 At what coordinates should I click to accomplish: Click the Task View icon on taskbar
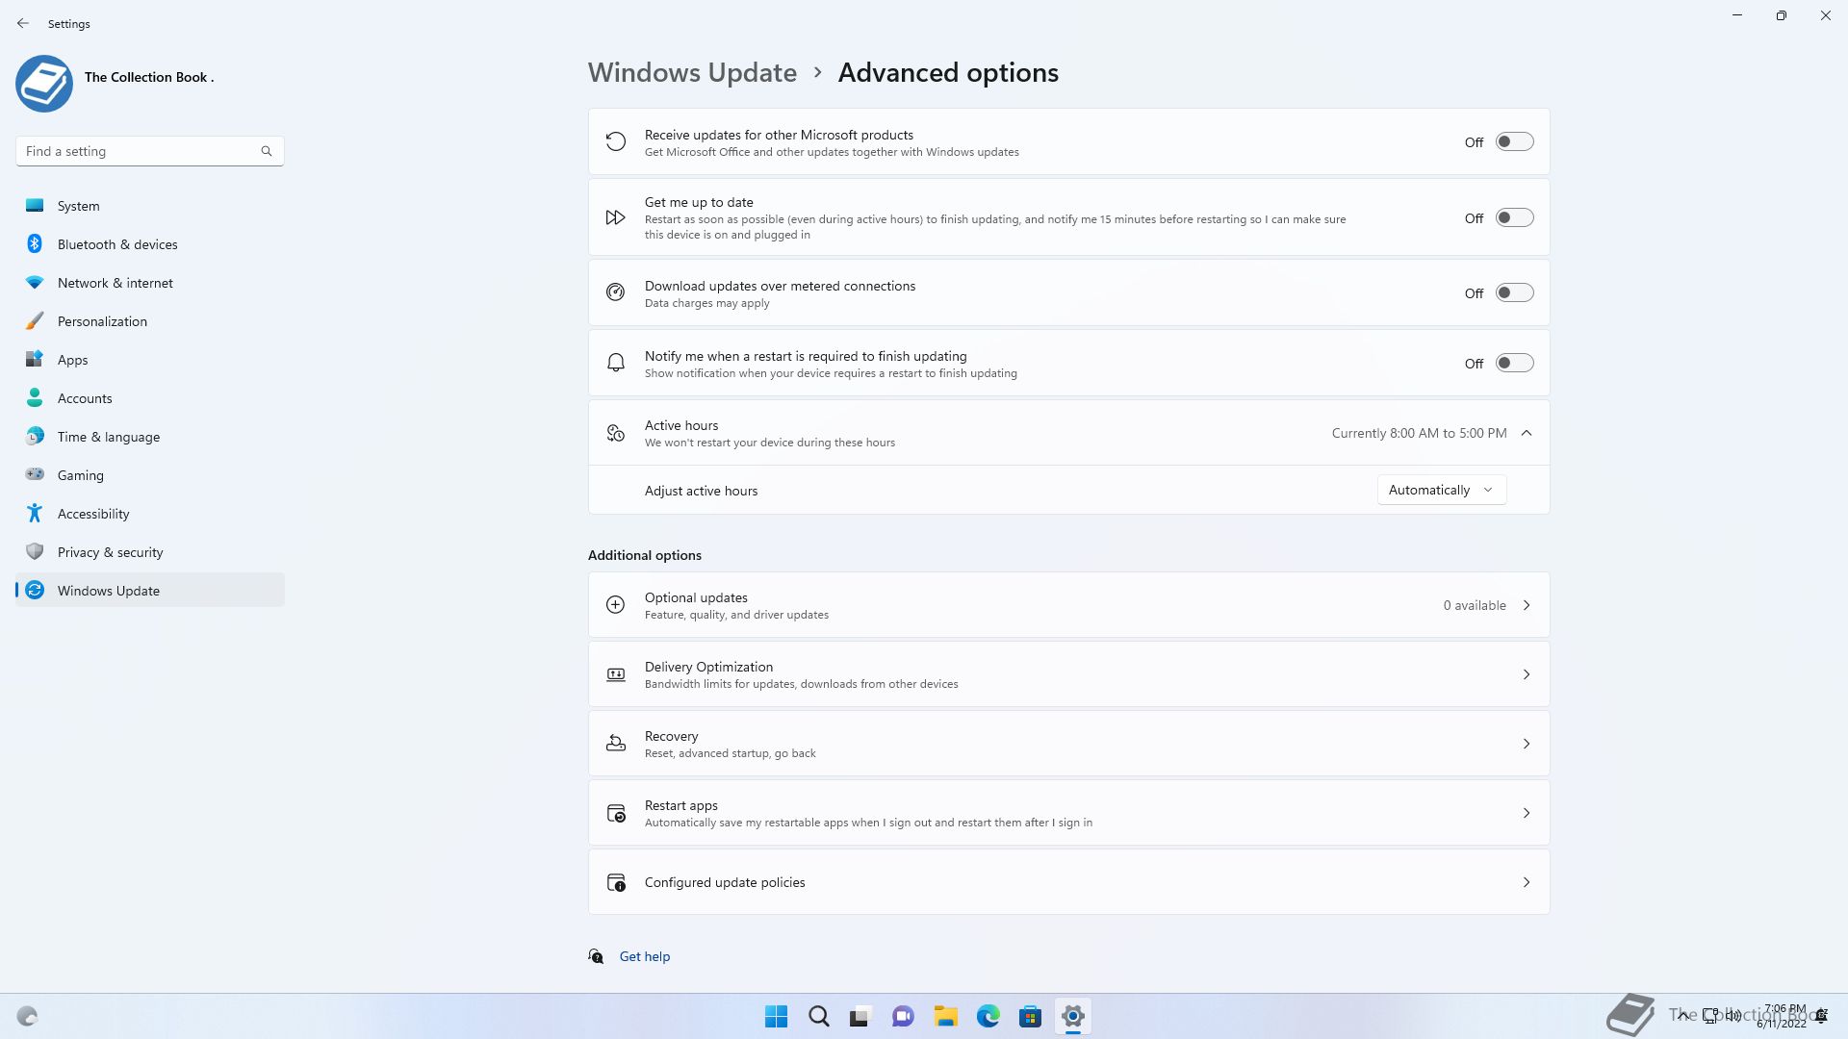[860, 1016]
